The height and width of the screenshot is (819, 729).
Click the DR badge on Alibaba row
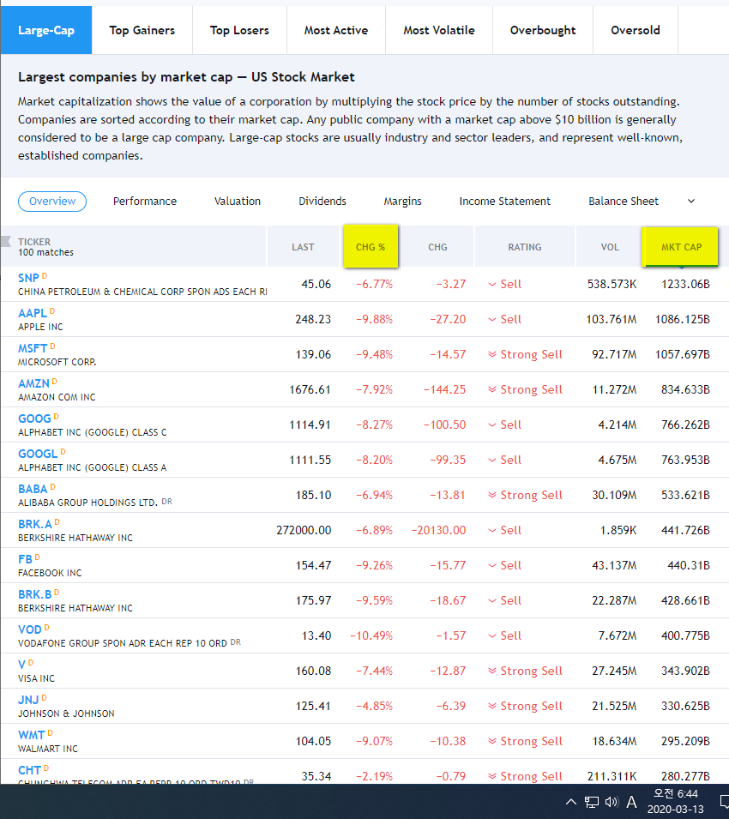[166, 502]
